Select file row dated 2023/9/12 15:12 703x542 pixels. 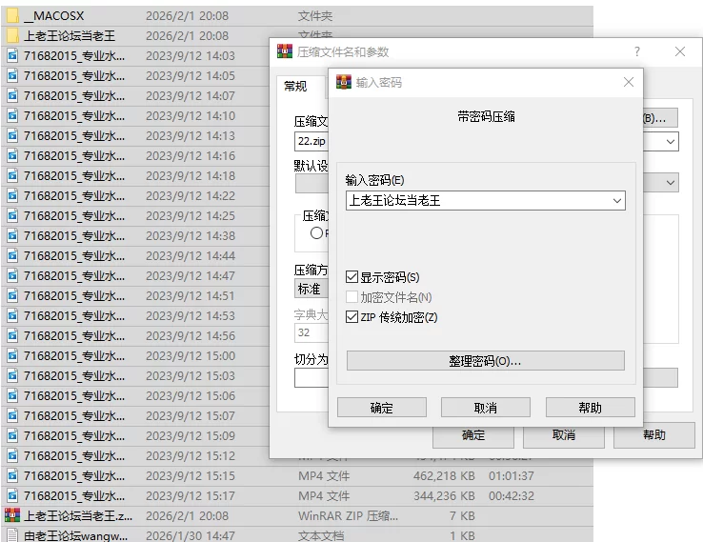point(135,455)
